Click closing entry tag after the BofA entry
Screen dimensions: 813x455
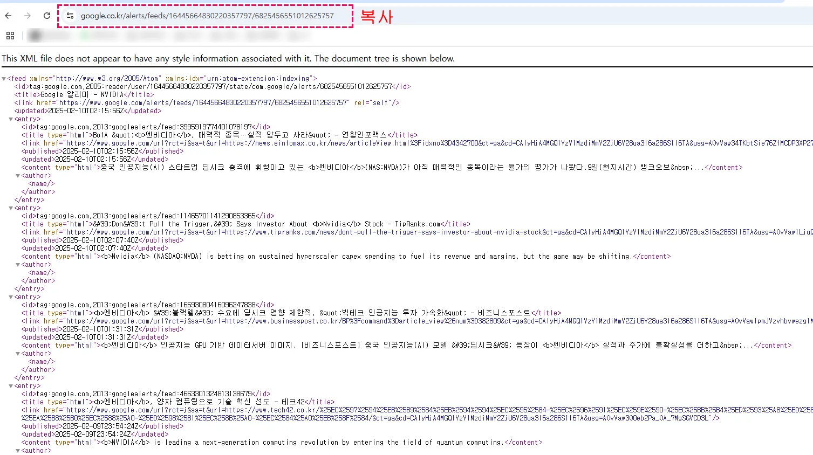tap(30, 200)
